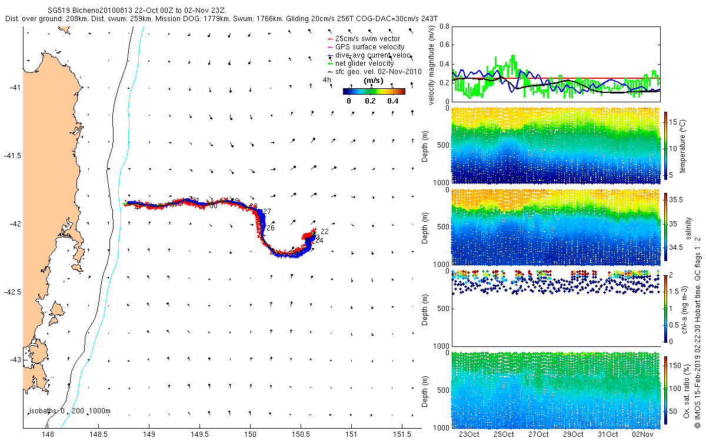Click longitude label '149.5' on map axis
The image size is (706, 441).
tap(199, 434)
